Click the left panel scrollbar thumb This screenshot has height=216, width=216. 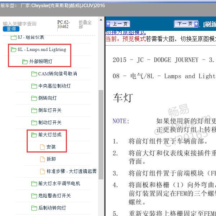[x=101, y=135]
